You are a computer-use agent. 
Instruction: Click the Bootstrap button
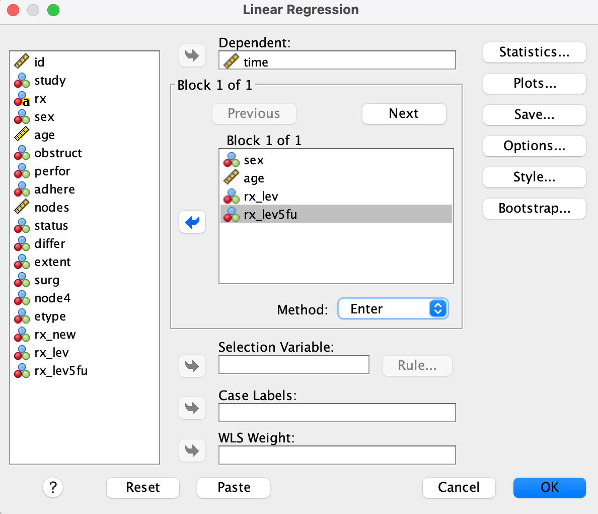coord(534,209)
